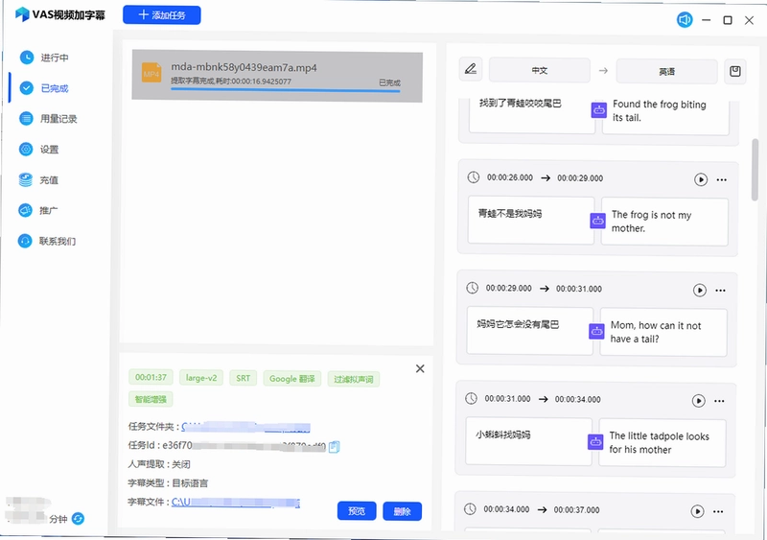The height and width of the screenshot is (540, 767).
Task: Click the 智能增强 tag
Action: coord(151,399)
